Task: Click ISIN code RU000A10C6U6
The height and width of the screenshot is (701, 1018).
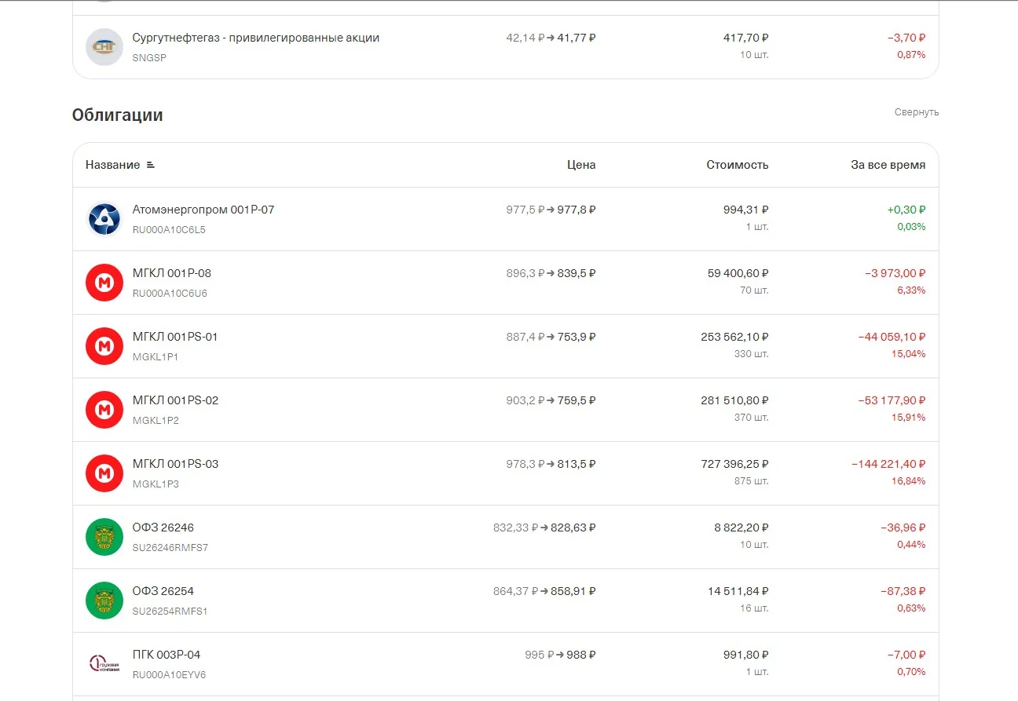Action: pyautogui.click(x=170, y=294)
